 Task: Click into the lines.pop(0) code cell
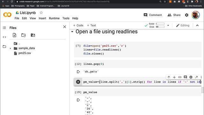coord(138,64)
